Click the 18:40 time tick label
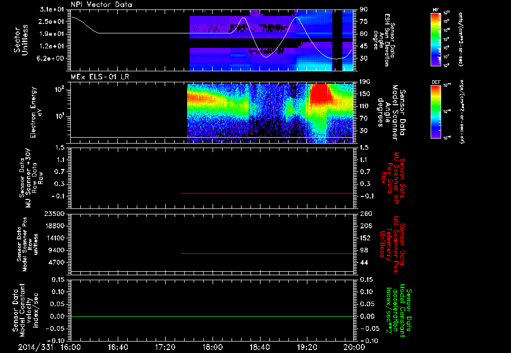The width and height of the screenshot is (511, 353). pyautogui.click(x=259, y=347)
